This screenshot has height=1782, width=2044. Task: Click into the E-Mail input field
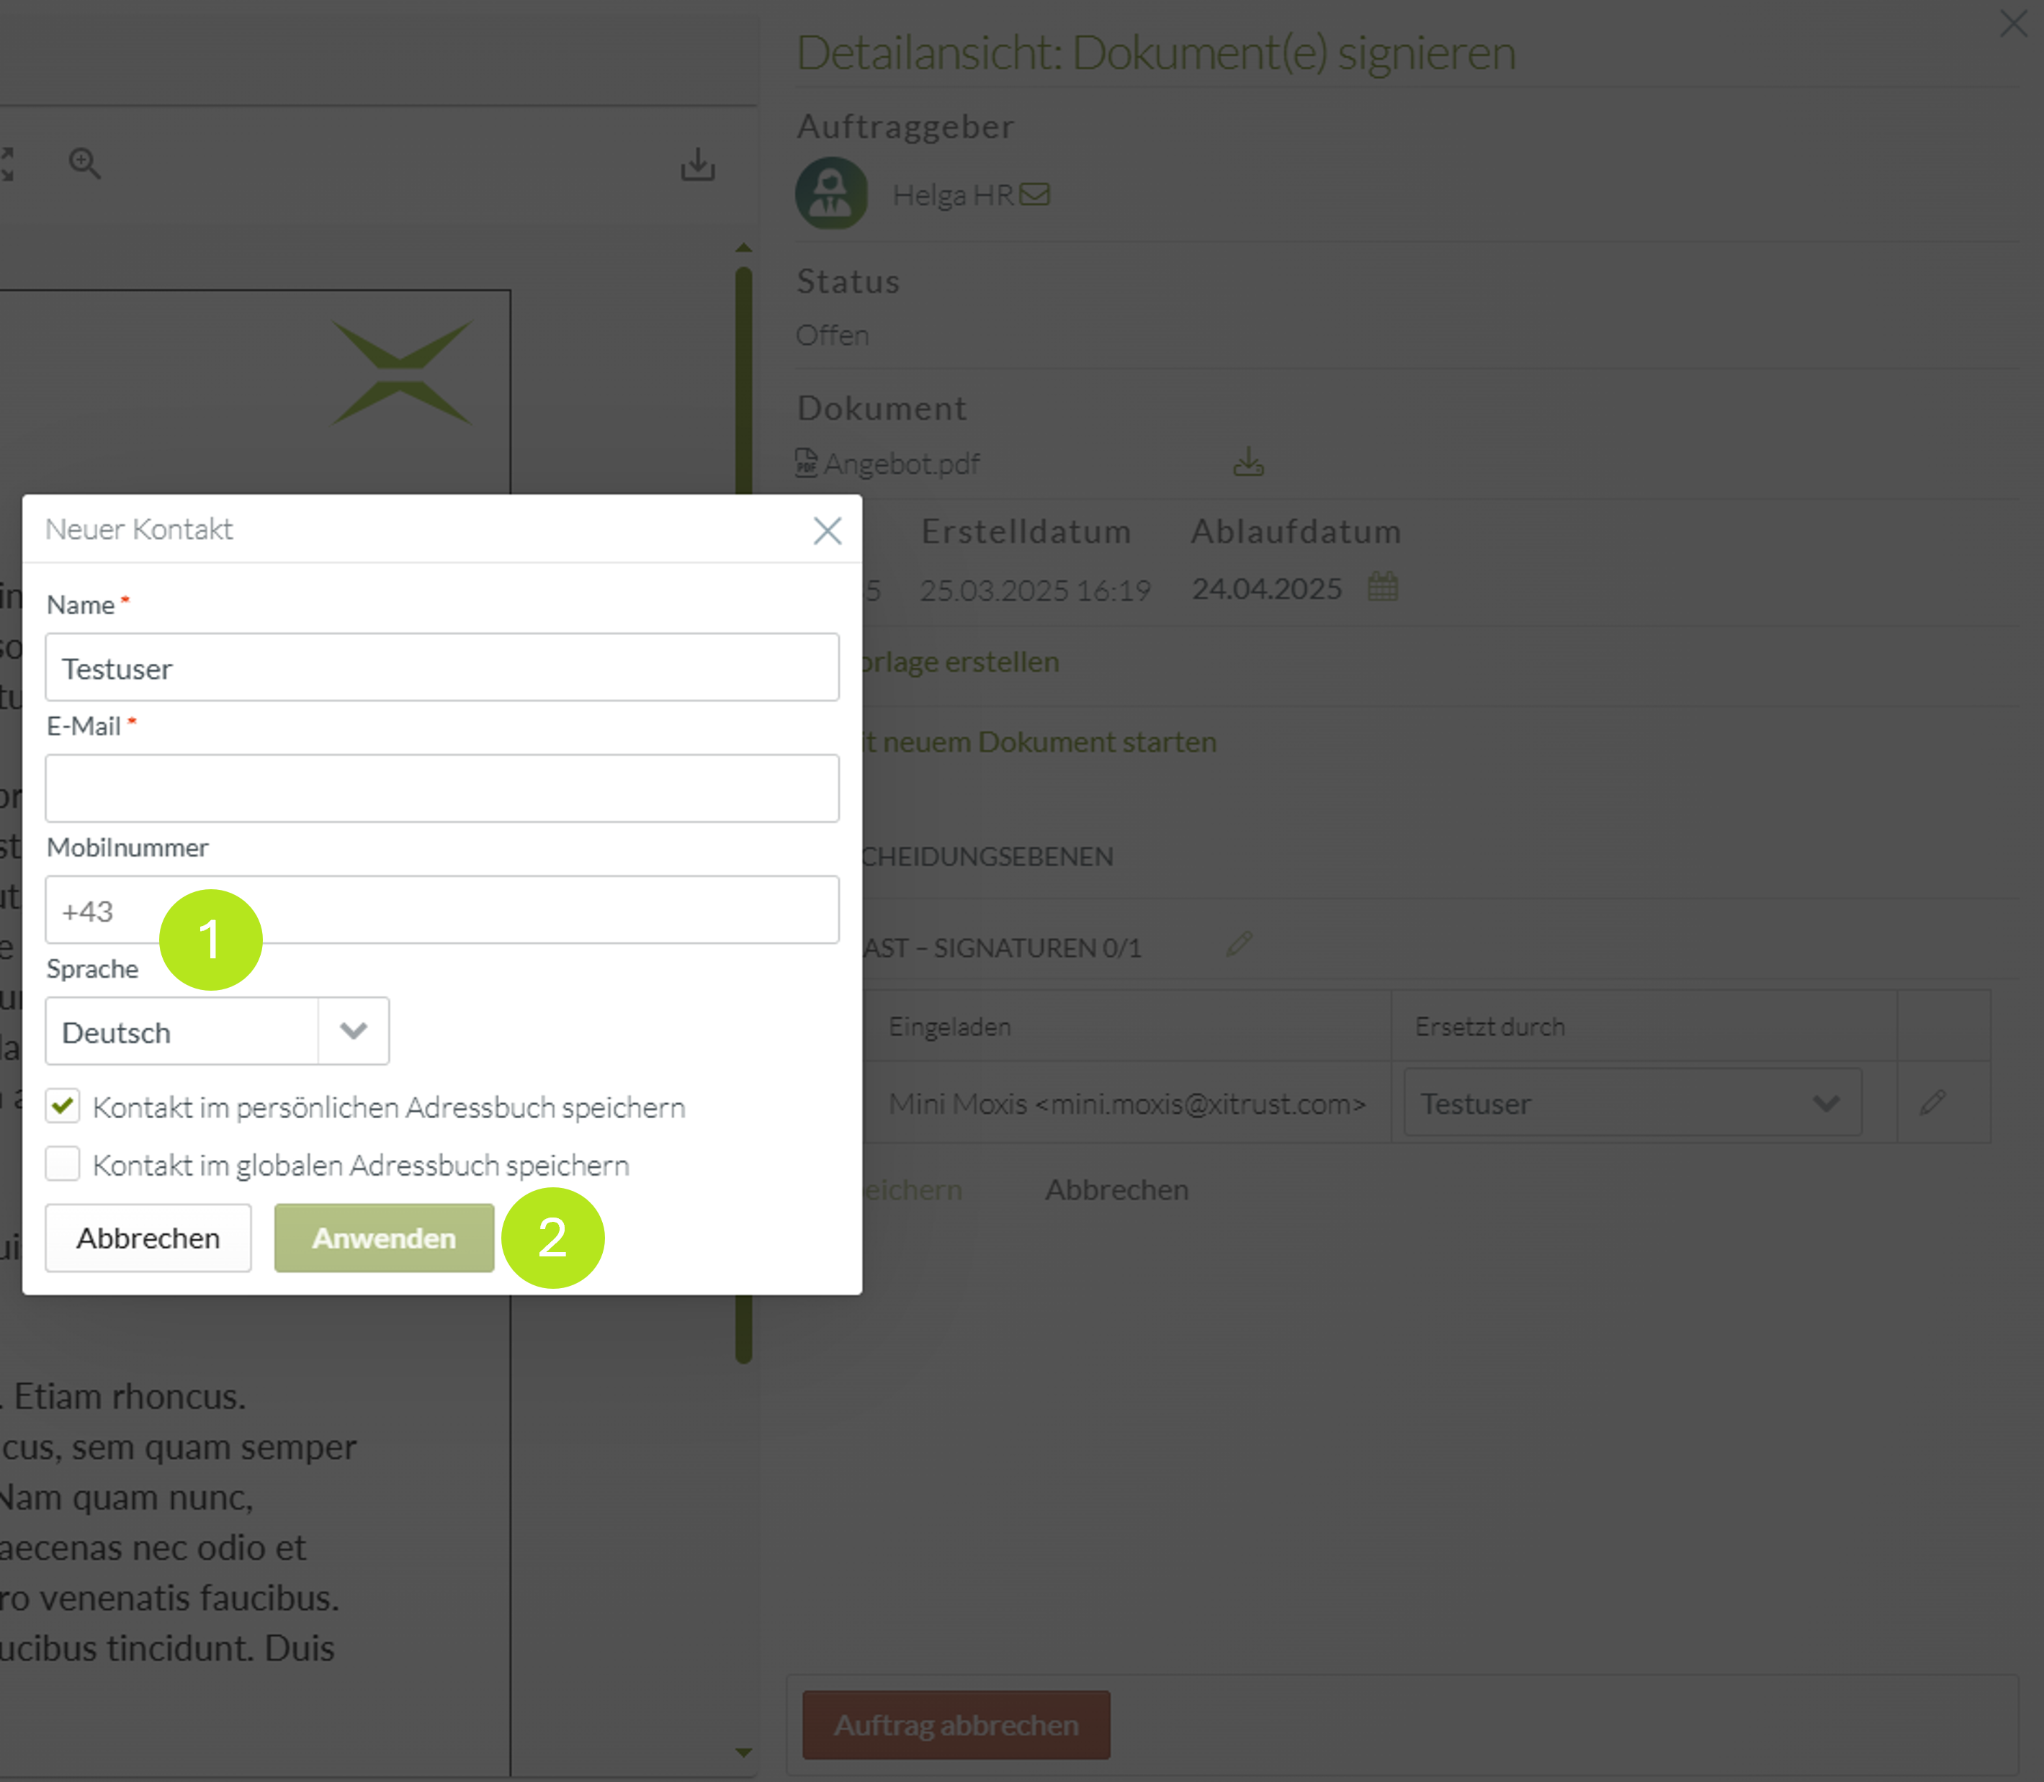pyautogui.click(x=441, y=788)
